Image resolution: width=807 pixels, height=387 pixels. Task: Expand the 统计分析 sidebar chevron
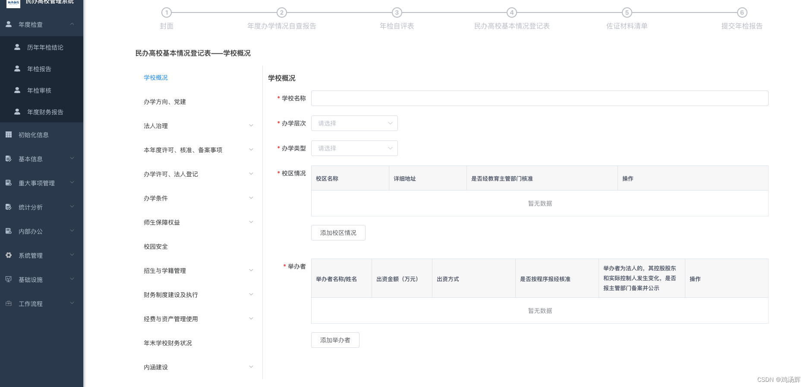tap(72, 207)
